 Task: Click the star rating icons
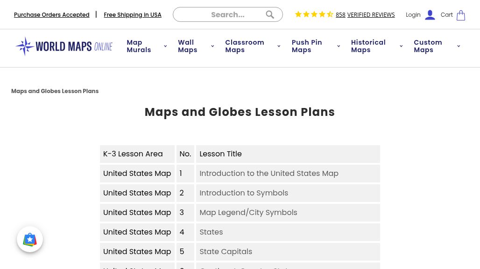click(x=314, y=14)
